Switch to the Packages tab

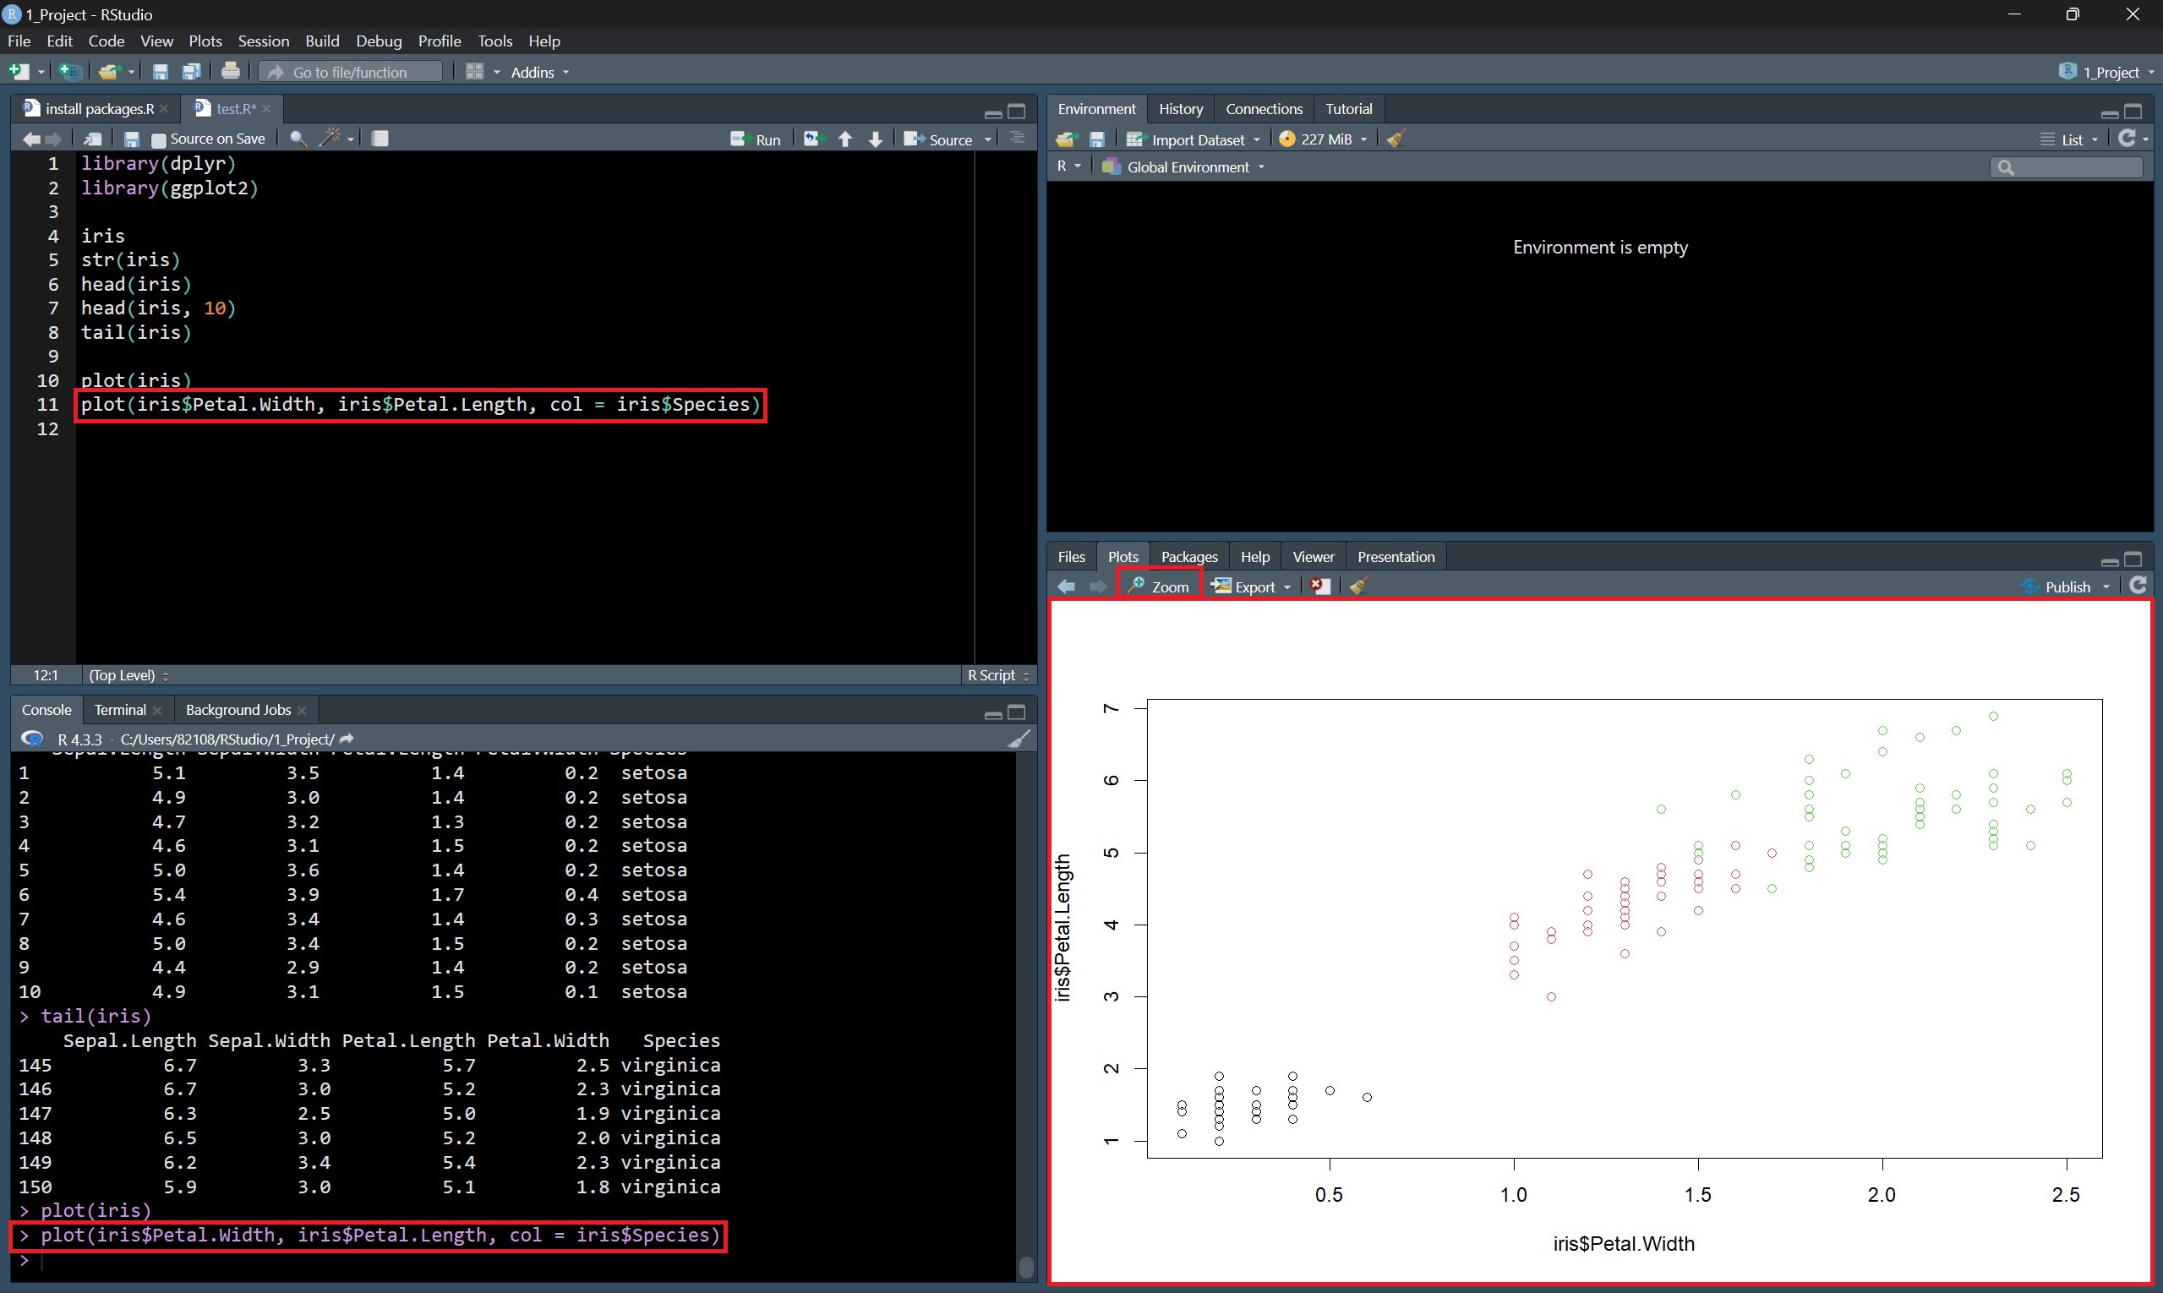[1188, 557]
